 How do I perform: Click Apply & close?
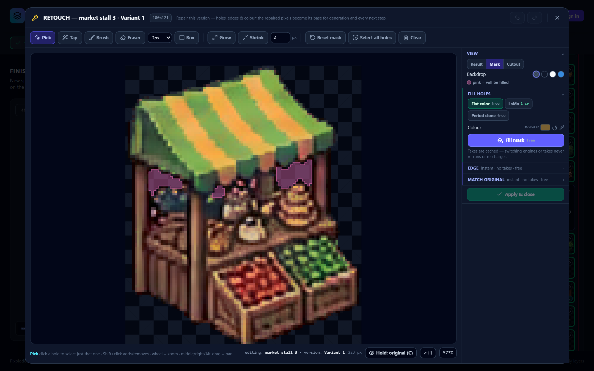point(516,194)
